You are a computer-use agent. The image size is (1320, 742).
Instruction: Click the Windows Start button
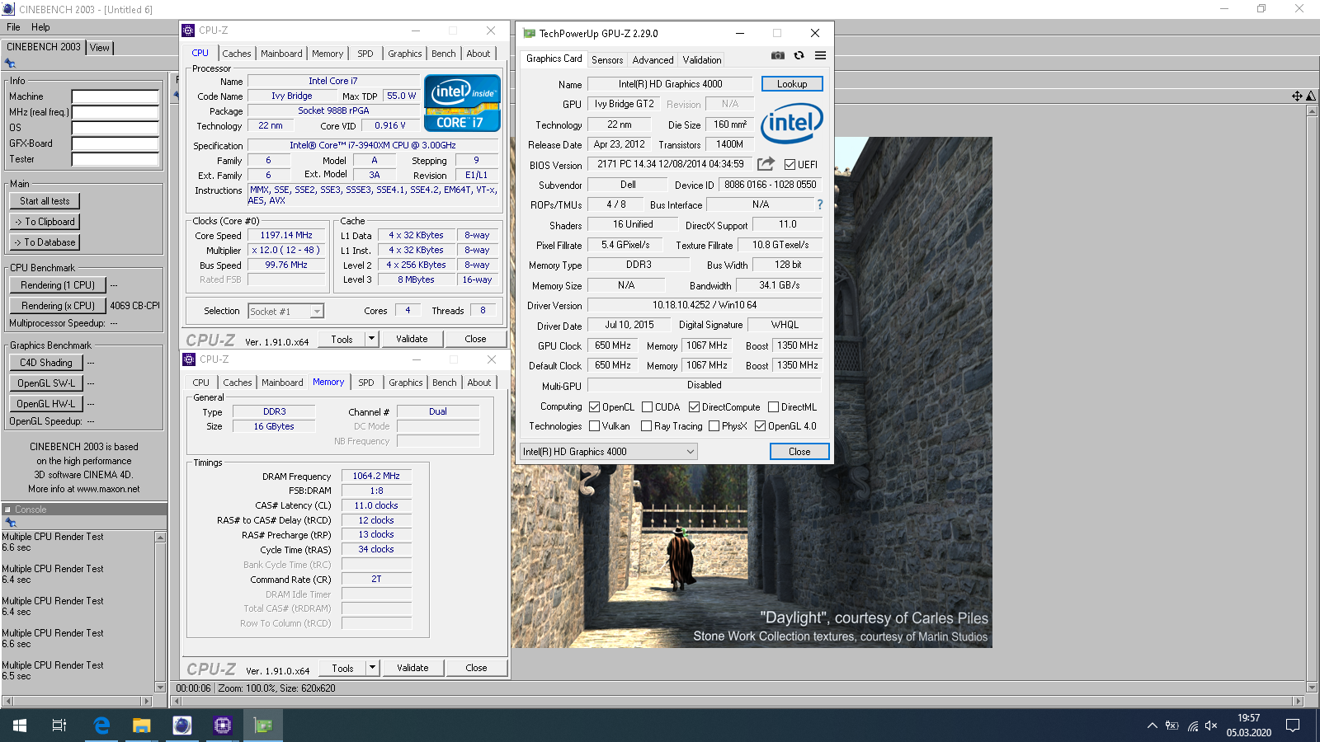20,726
